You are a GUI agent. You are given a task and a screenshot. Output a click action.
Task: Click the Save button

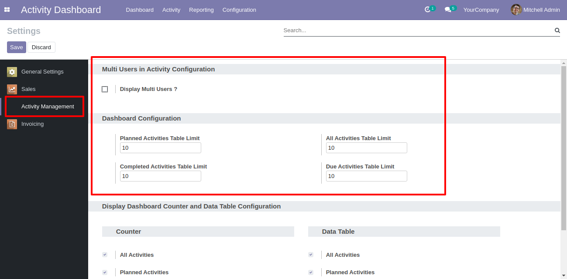click(x=17, y=47)
